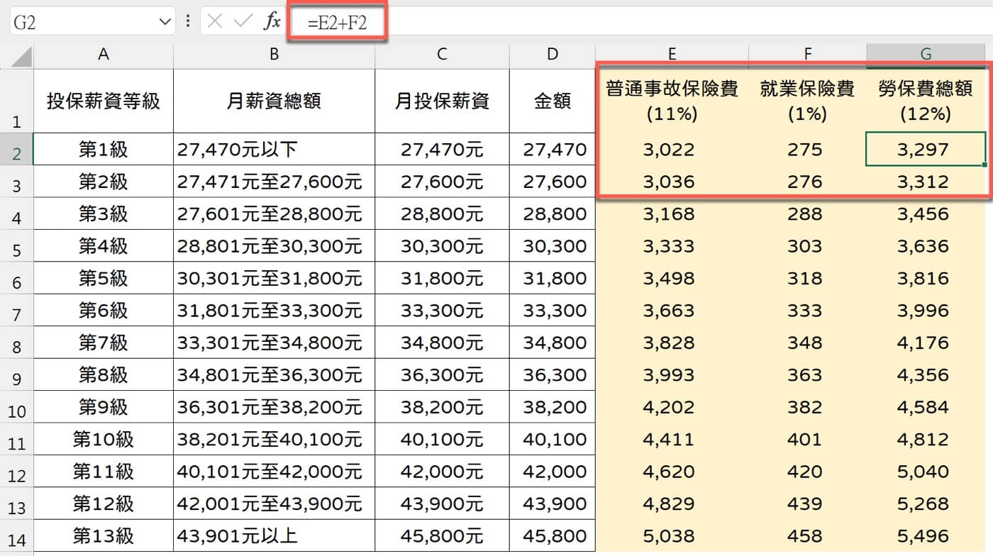Select column C header

pyautogui.click(x=442, y=55)
